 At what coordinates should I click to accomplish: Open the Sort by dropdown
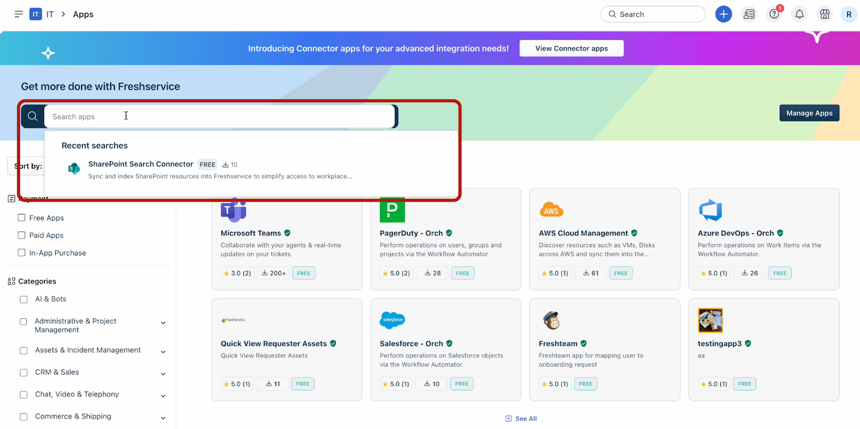[x=26, y=166]
